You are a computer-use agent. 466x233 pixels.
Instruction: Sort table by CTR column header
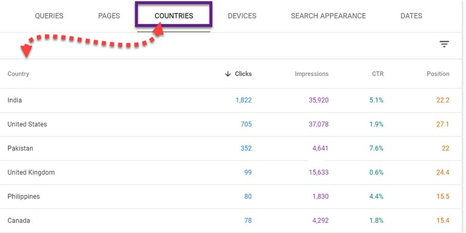pos(378,74)
